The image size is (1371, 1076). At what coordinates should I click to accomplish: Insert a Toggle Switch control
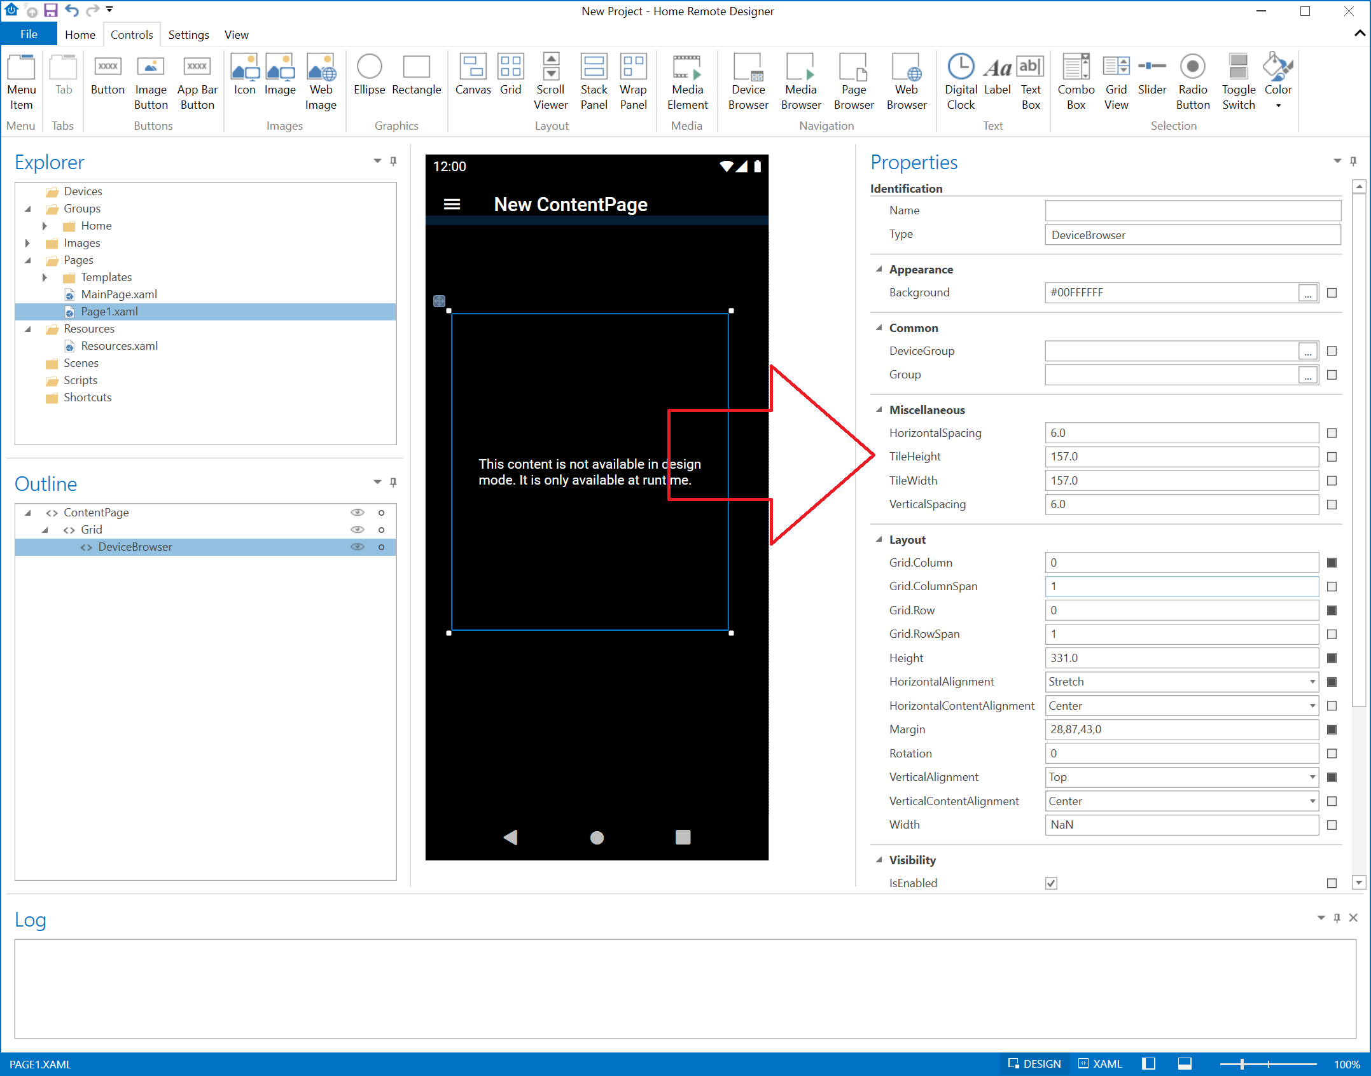tap(1238, 82)
